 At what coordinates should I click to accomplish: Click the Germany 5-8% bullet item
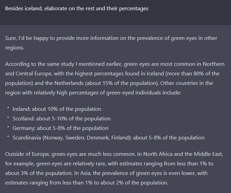click(x=61, y=128)
